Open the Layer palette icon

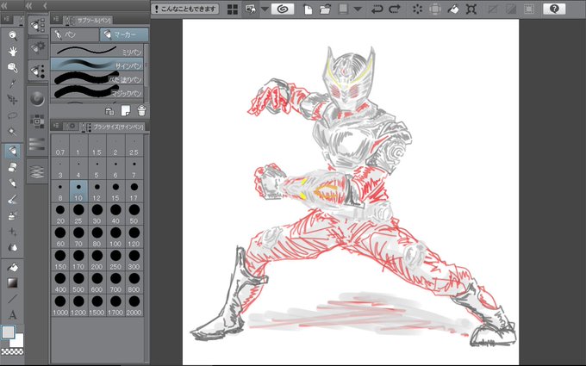click(37, 171)
